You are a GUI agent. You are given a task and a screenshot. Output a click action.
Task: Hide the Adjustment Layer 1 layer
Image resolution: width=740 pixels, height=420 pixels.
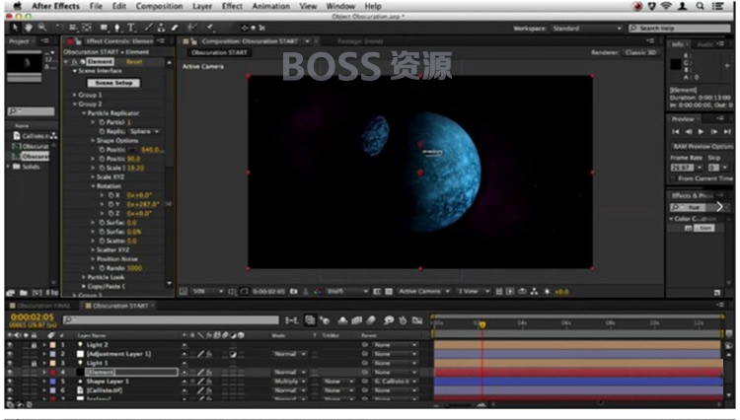pyautogui.click(x=10, y=354)
